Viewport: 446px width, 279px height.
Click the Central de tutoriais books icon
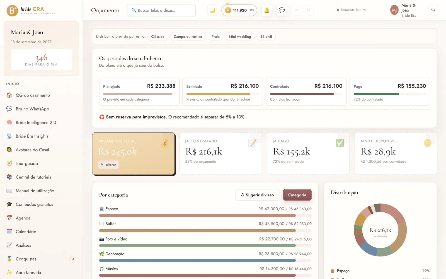tap(9, 177)
